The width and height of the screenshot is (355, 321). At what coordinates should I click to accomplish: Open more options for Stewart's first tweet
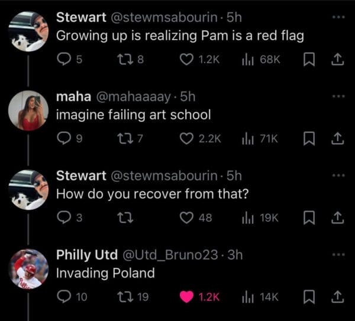click(338, 17)
